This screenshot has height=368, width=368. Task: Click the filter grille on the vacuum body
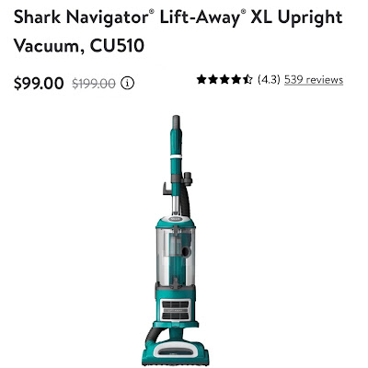175,310
